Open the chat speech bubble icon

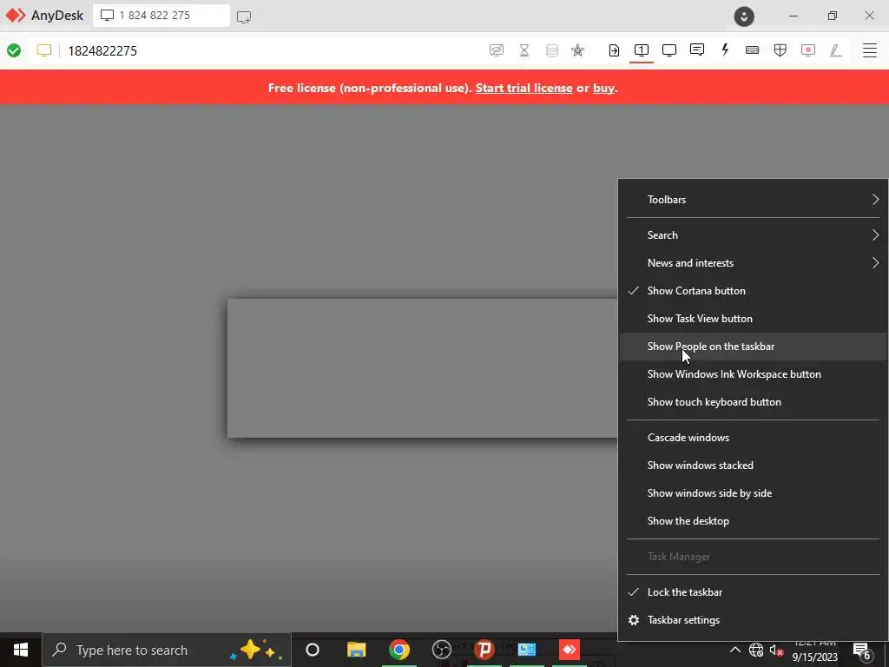697,50
